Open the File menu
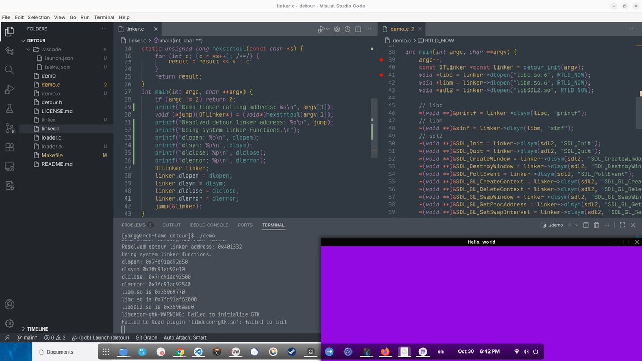The height and width of the screenshot is (361, 642). [x=6, y=17]
